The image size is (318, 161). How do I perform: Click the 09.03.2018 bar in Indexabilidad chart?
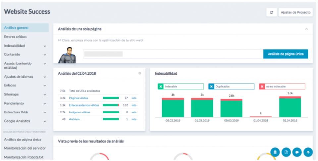point(232,108)
